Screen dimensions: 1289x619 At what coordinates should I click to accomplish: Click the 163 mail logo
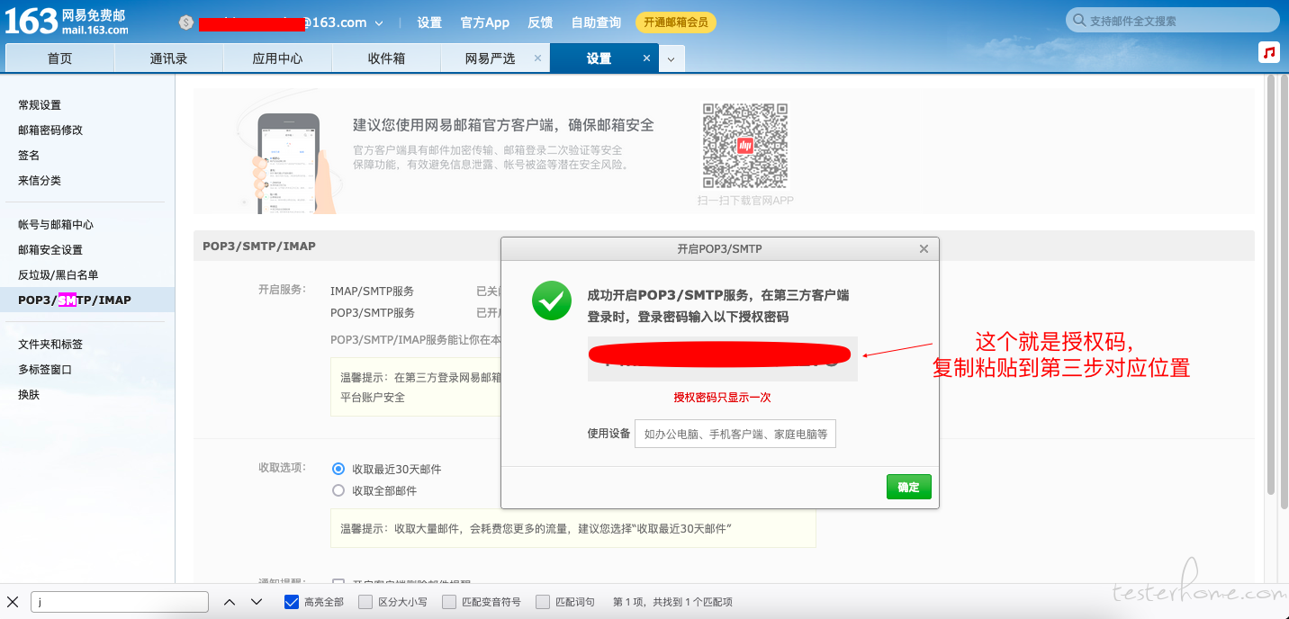(x=67, y=21)
